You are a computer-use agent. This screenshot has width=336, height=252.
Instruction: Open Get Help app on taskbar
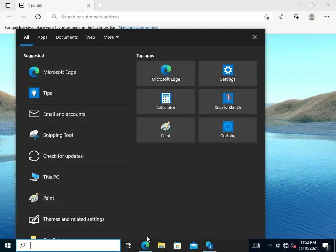click(210, 245)
